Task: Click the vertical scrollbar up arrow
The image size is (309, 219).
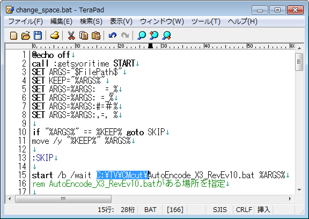Action: [299, 48]
